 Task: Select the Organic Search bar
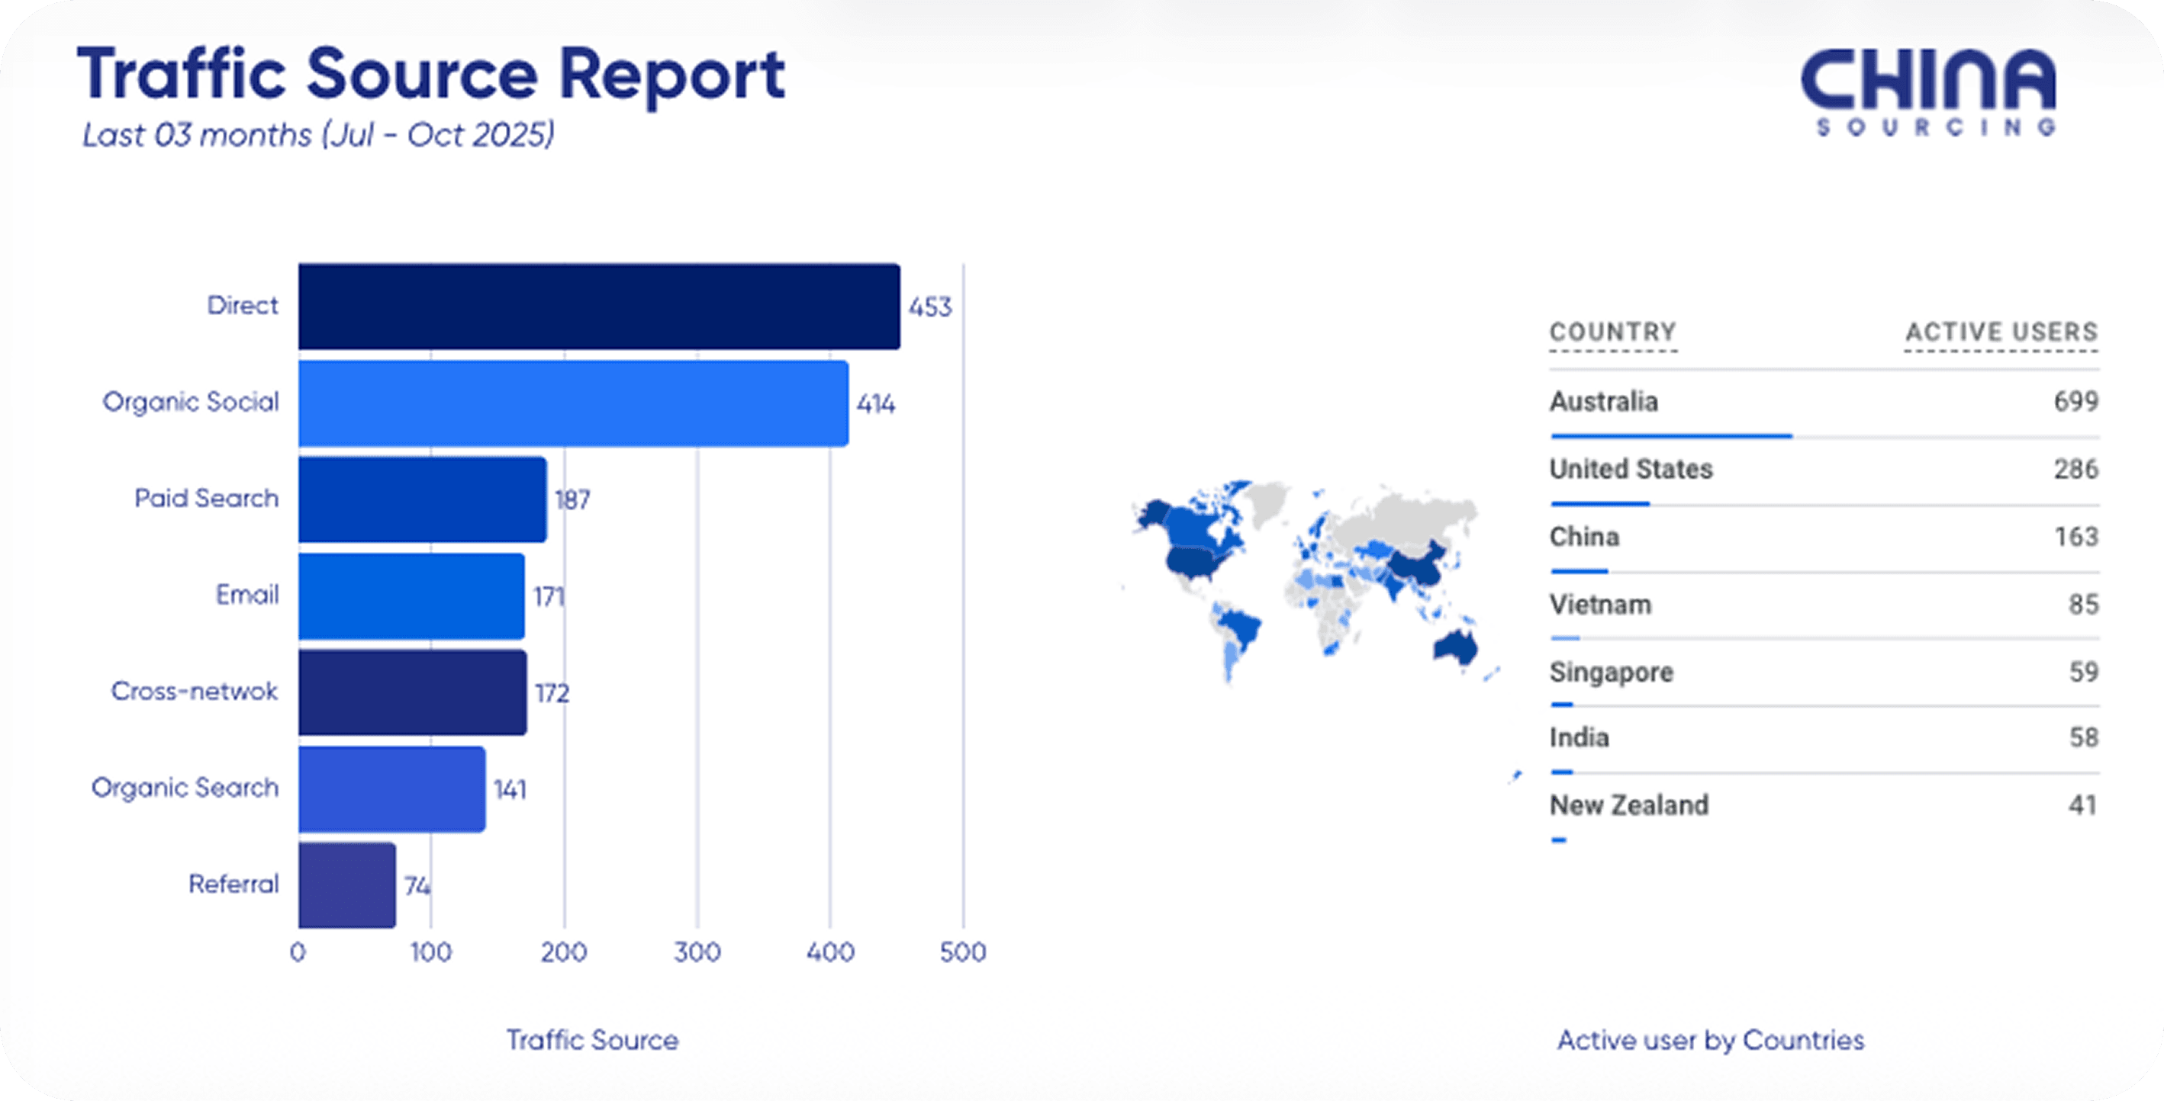pyautogui.click(x=391, y=789)
